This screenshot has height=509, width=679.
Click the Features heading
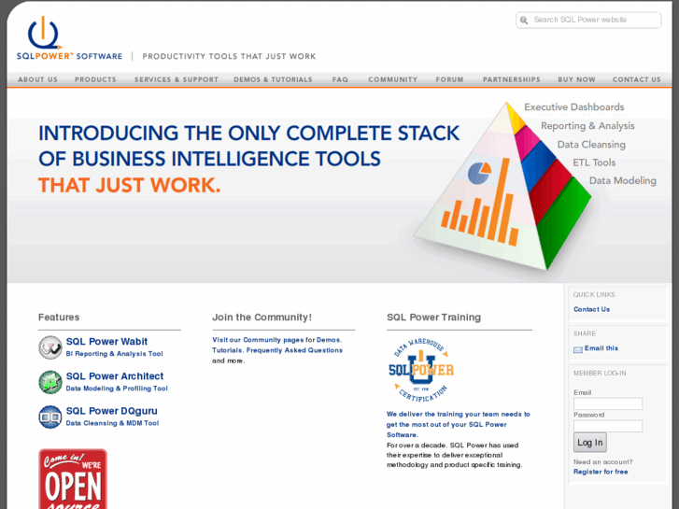click(x=59, y=318)
